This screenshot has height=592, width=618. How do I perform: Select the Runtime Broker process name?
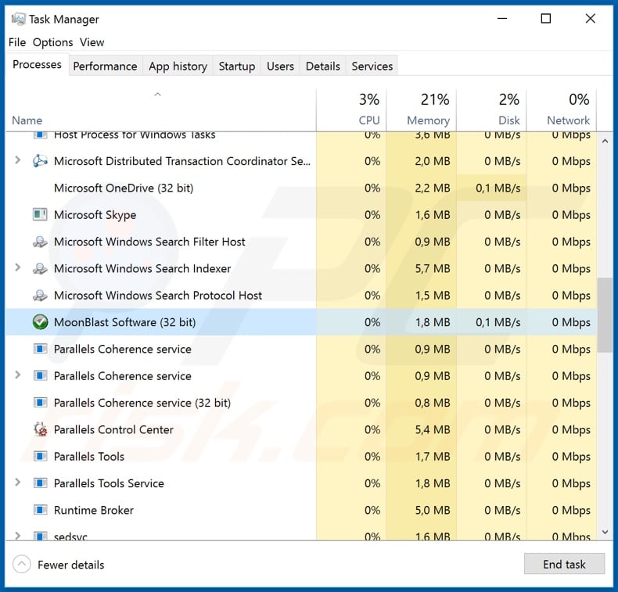click(x=94, y=510)
